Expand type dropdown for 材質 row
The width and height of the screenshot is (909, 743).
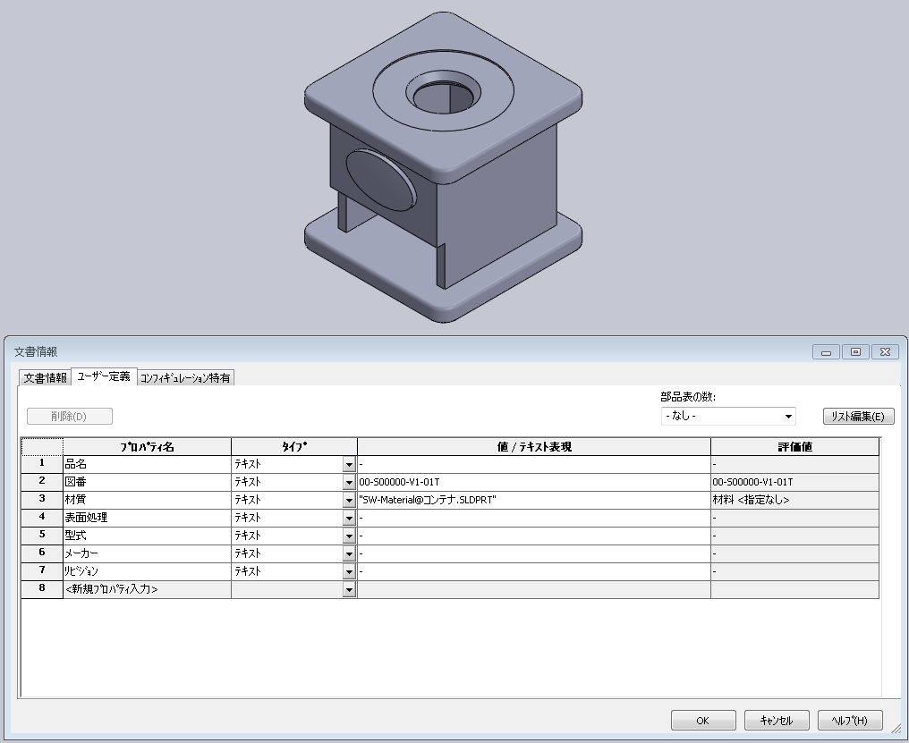tap(349, 501)
